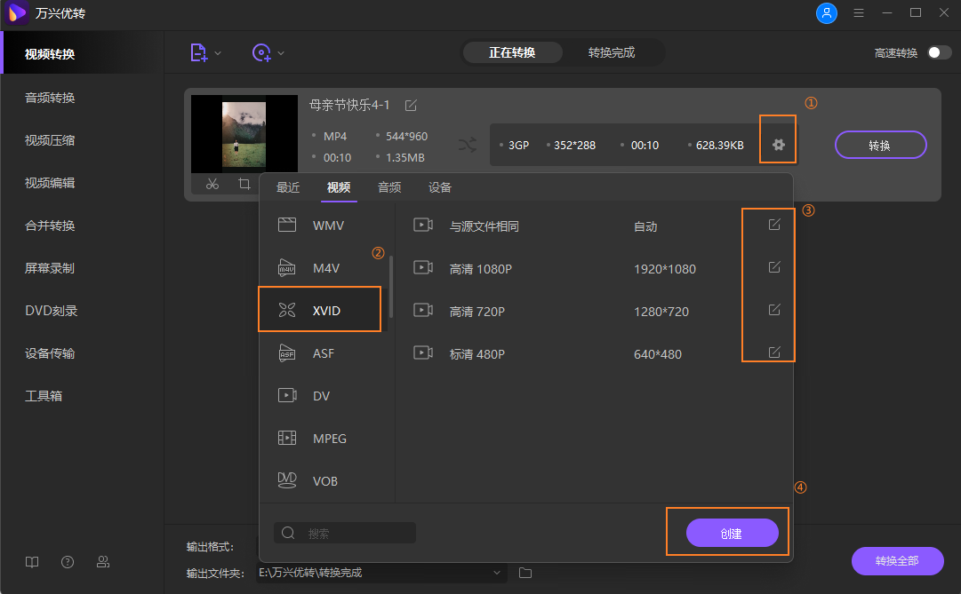
Task: Click the shuffle conversion icon next to MP4 info
Action: pyautogui.click(x=468, y=144)
